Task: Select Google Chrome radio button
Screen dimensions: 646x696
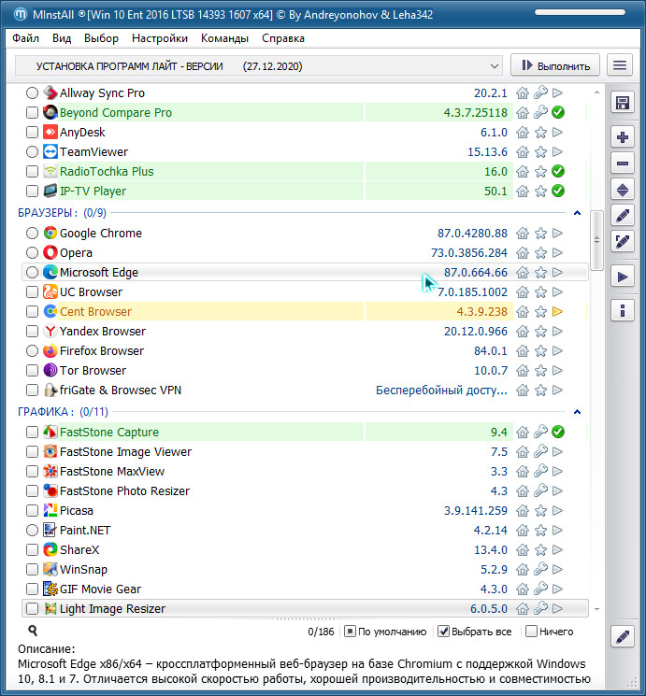Action: pos(32,233)
